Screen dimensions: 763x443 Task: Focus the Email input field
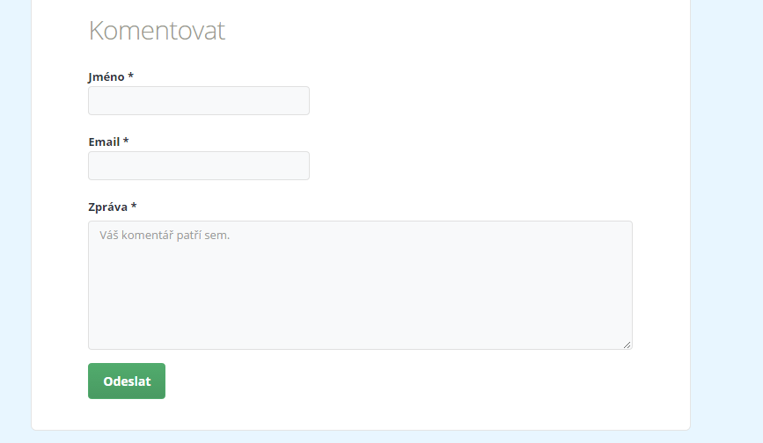pos(199,165)
